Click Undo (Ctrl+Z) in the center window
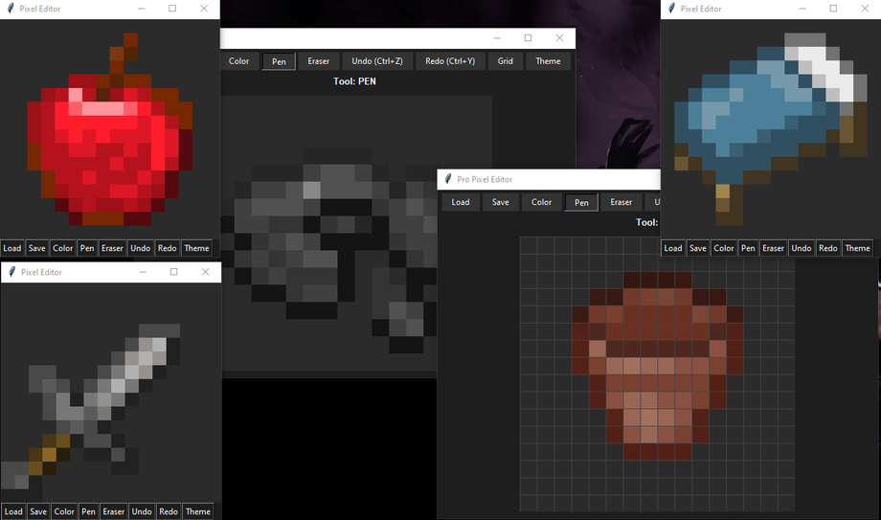The height and width of the screenshot is (520, 881). [x=377, y=61]
